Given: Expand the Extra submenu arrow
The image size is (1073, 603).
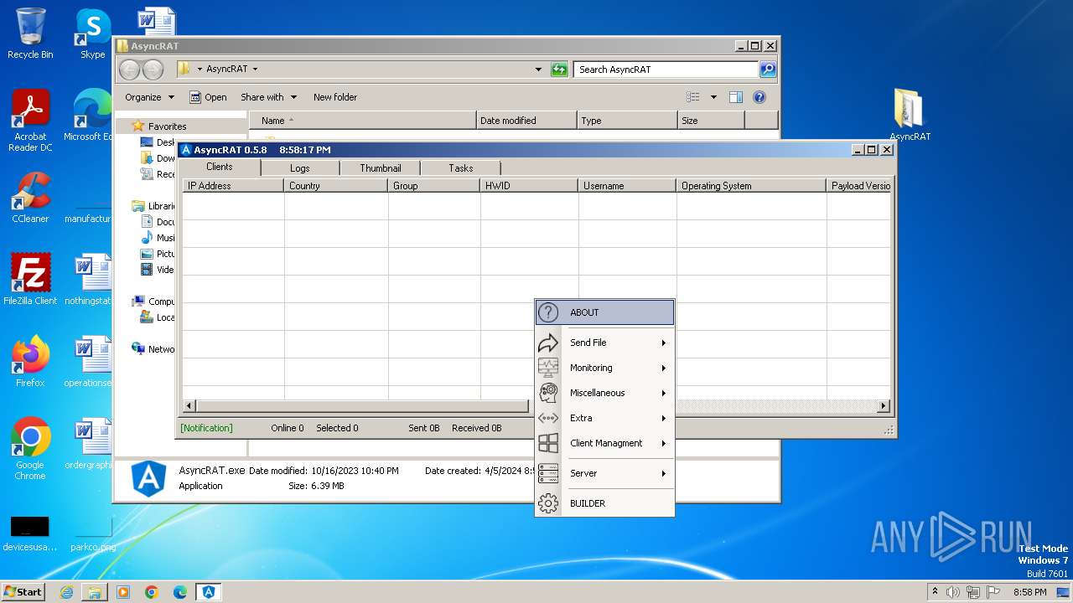Looking at the screenshot, I should (x=663, y=418).
